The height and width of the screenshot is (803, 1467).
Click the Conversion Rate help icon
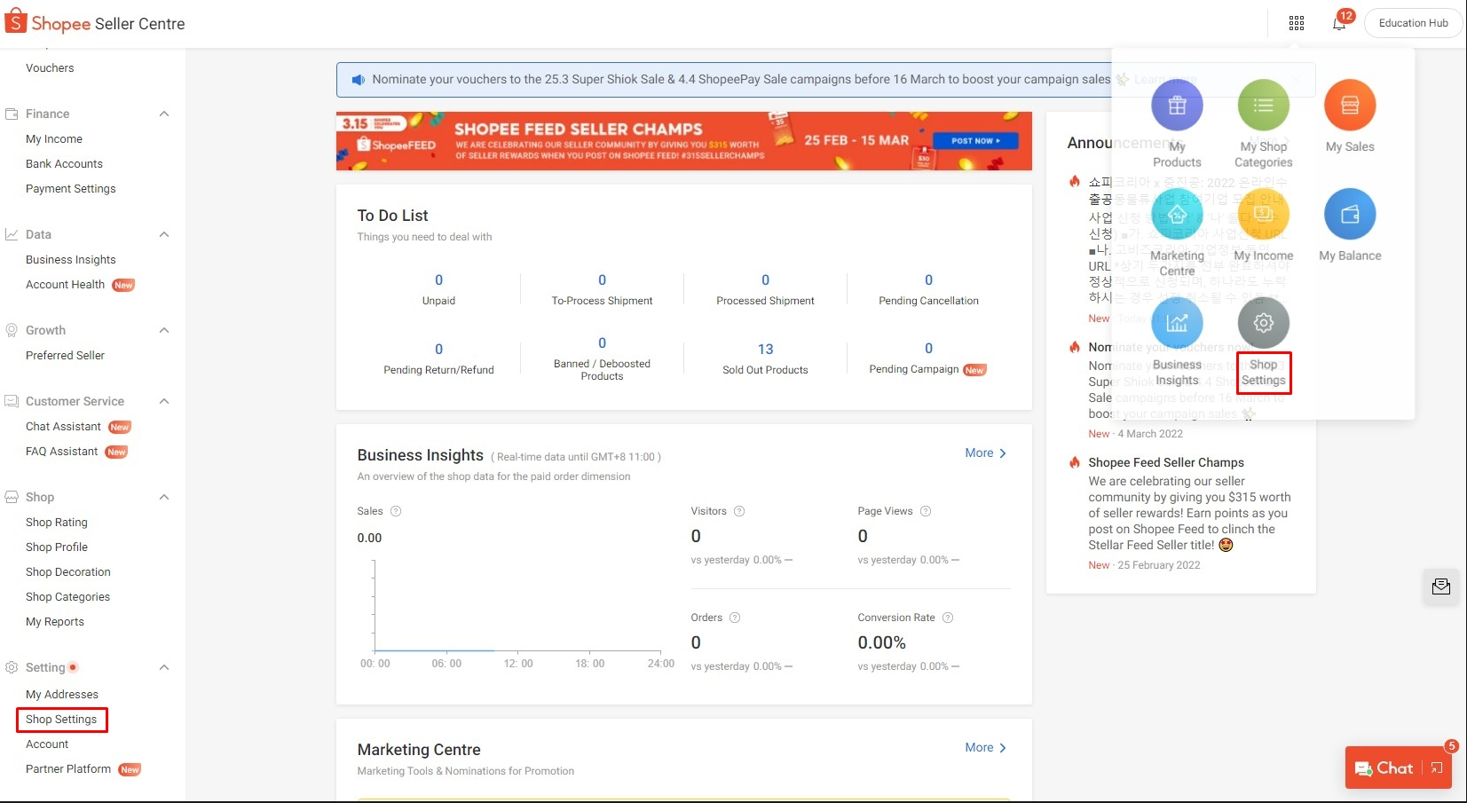[x=948, y=618]
